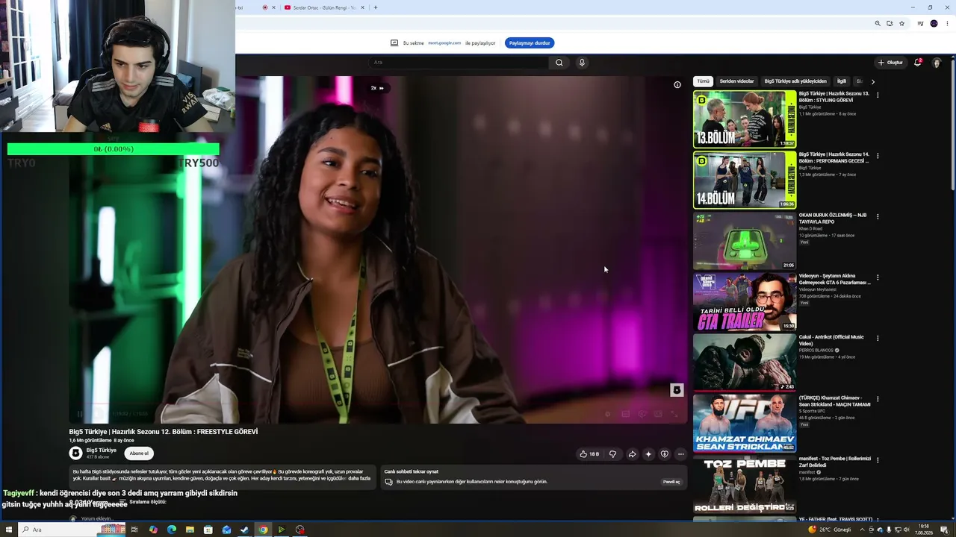Open the Toz Pembe video thumbnail
The height and width of the screenshot is (537, 956).
[745, 484]
